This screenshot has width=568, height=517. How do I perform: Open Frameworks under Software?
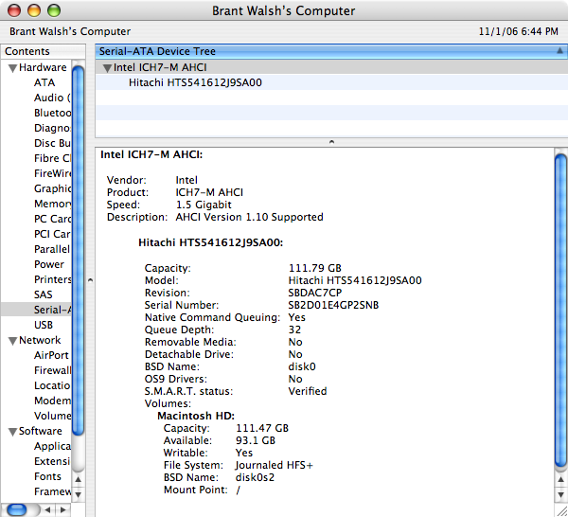click(52, 491)
